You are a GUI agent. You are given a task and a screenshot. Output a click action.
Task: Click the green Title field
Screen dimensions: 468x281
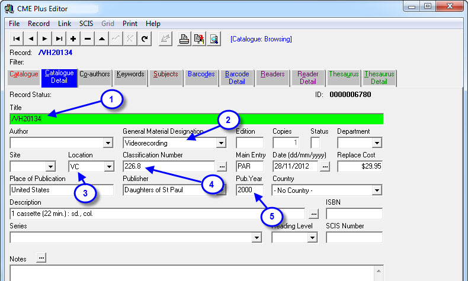[197, 119]
